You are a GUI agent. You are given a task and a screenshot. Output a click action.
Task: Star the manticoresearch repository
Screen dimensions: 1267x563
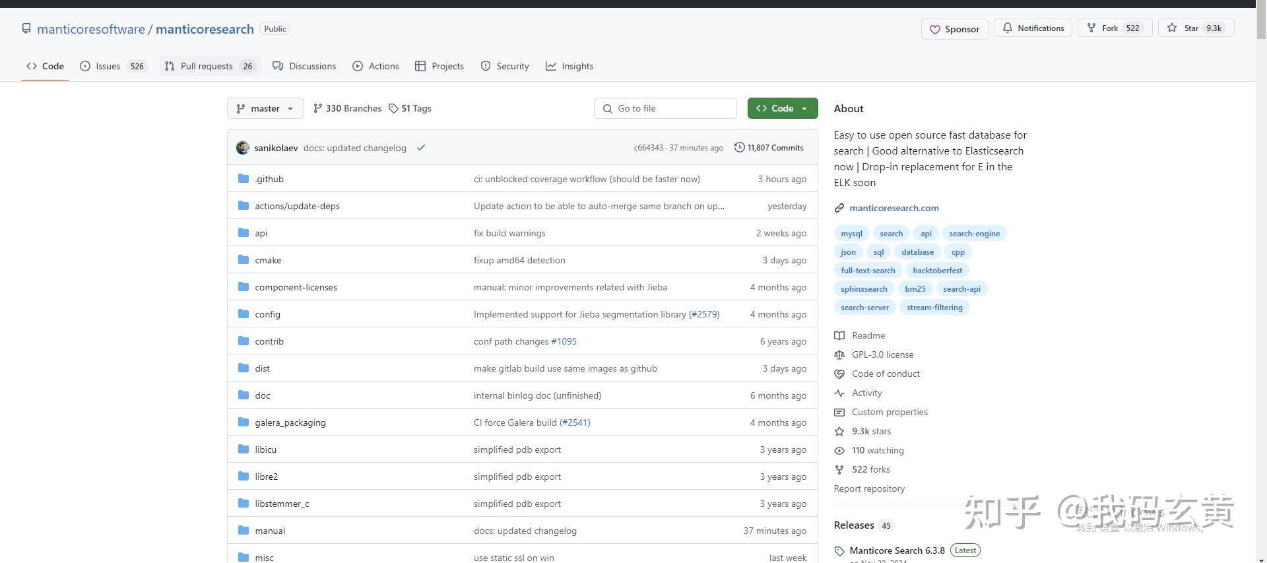[x=1196, y=28]
